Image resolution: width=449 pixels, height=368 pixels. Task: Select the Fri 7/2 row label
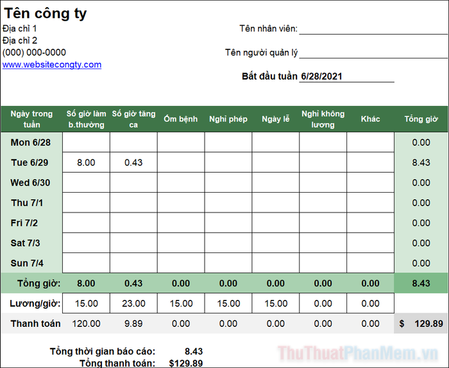[24, 223]
